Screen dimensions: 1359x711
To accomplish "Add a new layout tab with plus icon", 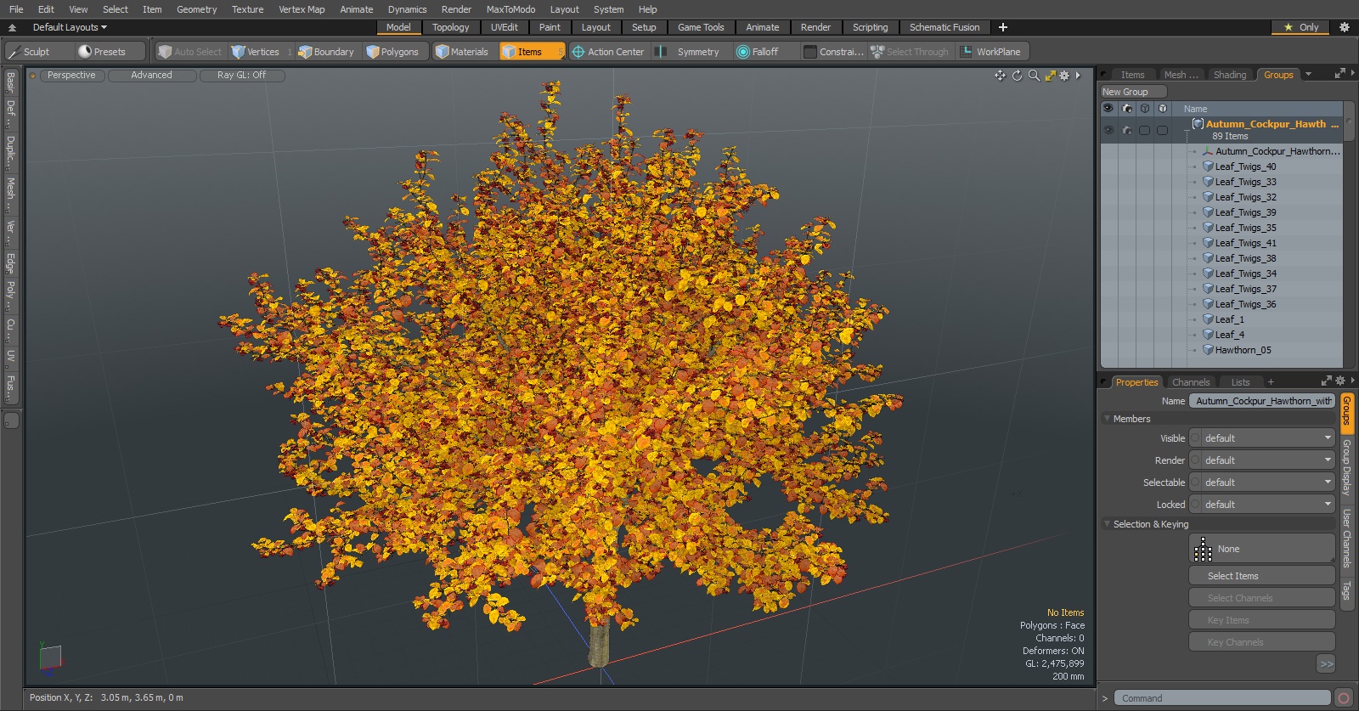I will (x=1003, y=27).
